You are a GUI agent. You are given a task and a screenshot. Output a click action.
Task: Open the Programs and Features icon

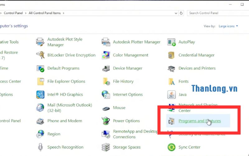coord(171,121)
